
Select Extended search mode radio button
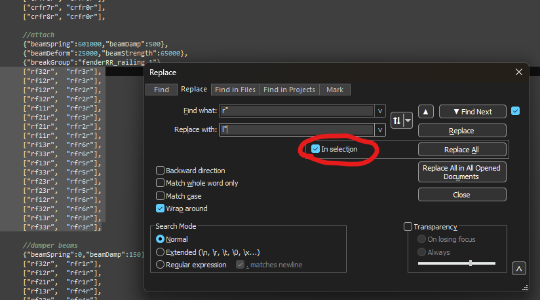pyautogui.click(x=161, y=252)
